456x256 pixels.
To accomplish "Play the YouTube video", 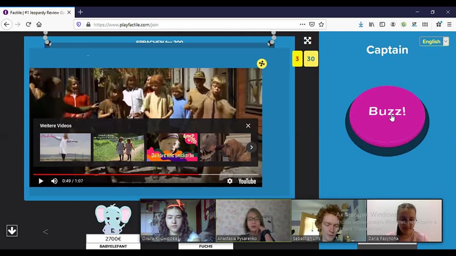I will tap(41, 181).
